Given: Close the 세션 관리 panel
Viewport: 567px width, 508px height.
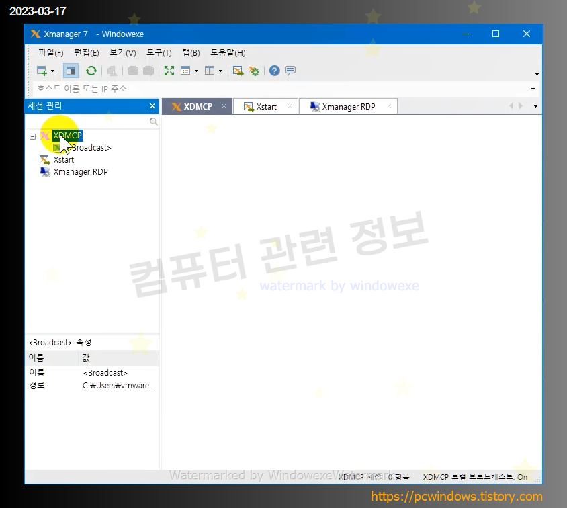Looking at the screenshot, I should [152, 106].
